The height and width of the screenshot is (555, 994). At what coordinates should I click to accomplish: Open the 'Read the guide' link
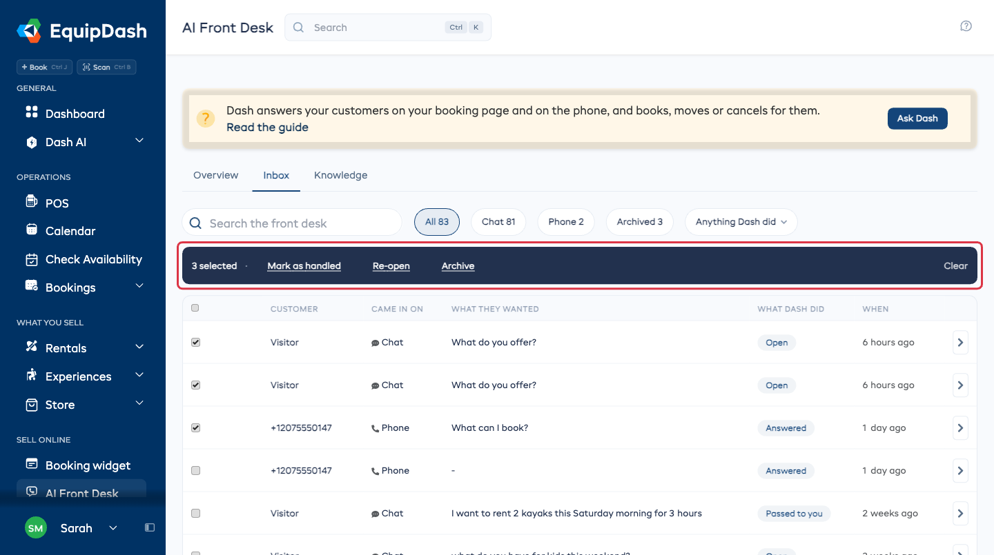267,128
